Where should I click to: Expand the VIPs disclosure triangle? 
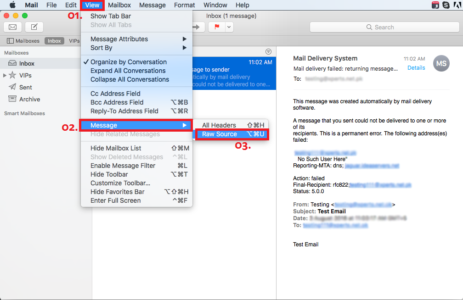pyautogui.click(x=5, y=75)
